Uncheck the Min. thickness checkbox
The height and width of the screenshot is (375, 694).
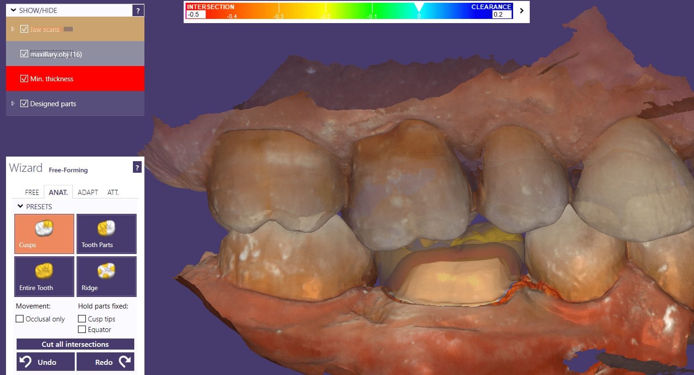point(24,79)
